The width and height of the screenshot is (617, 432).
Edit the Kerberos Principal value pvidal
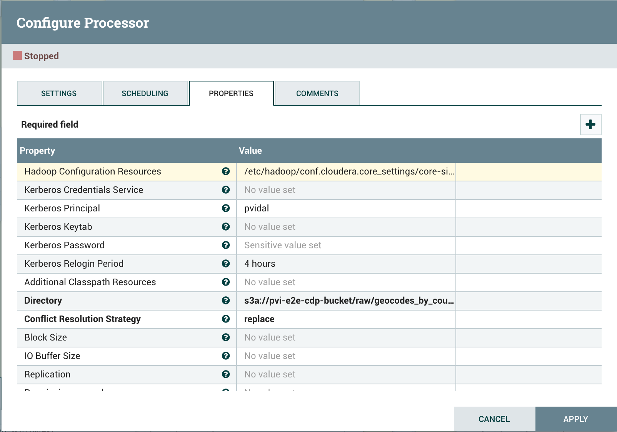pyautogui.click(x=346, y=208)
